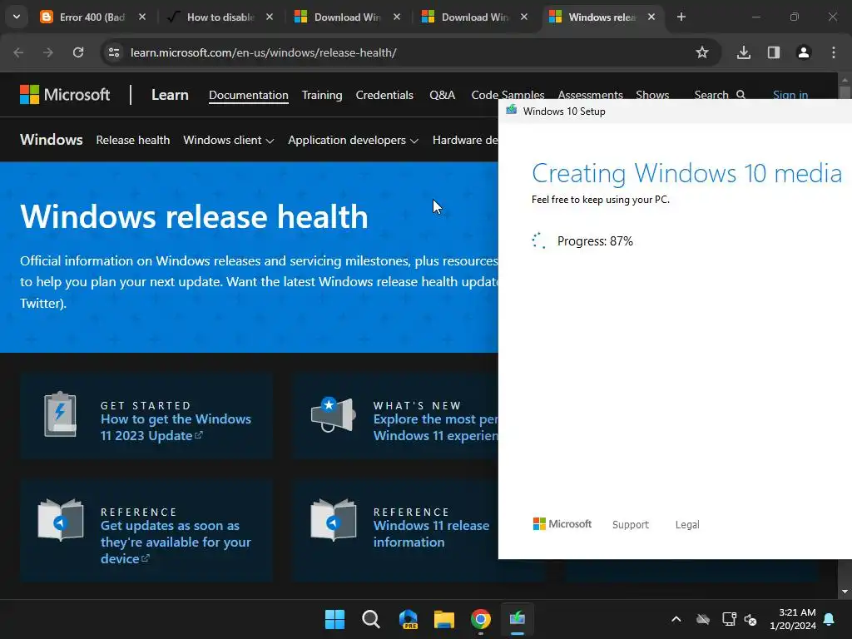Reload the current page

(x=78, y=52)
